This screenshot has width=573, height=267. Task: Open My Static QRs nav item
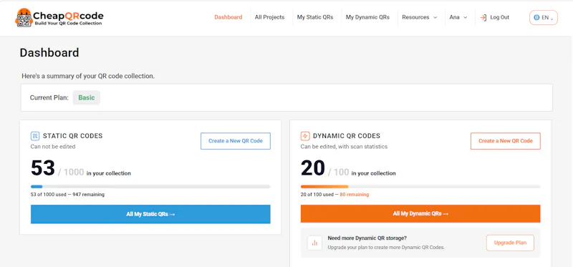pyautogui.click(x=315, y=17)
